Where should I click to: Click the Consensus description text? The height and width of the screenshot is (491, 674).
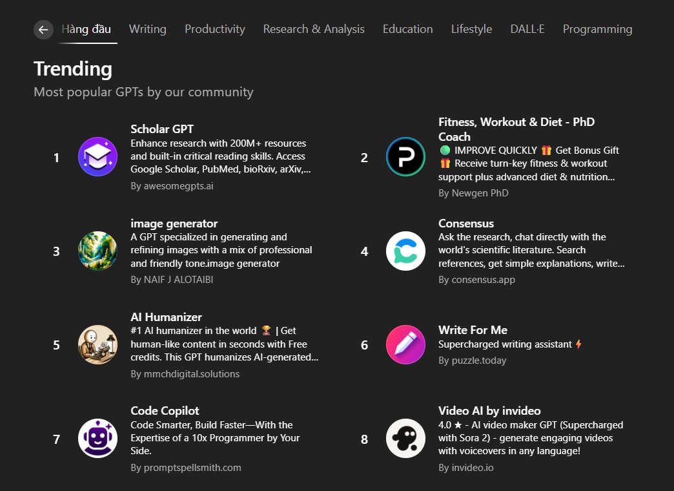pos(531,250)
